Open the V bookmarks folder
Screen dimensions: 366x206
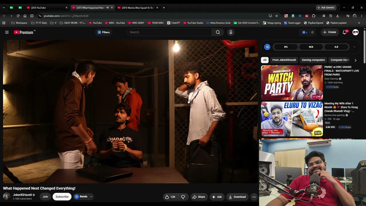pyautogui.click(x=53, y=23)
